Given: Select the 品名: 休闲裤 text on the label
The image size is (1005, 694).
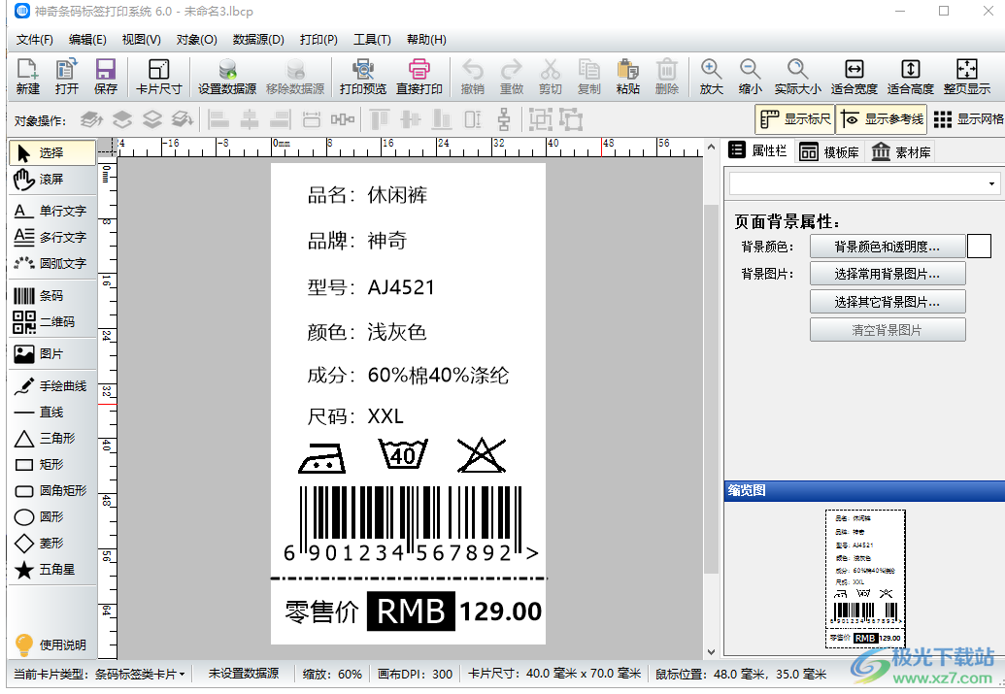Looking at the screenshot, I should click(367, 195).
